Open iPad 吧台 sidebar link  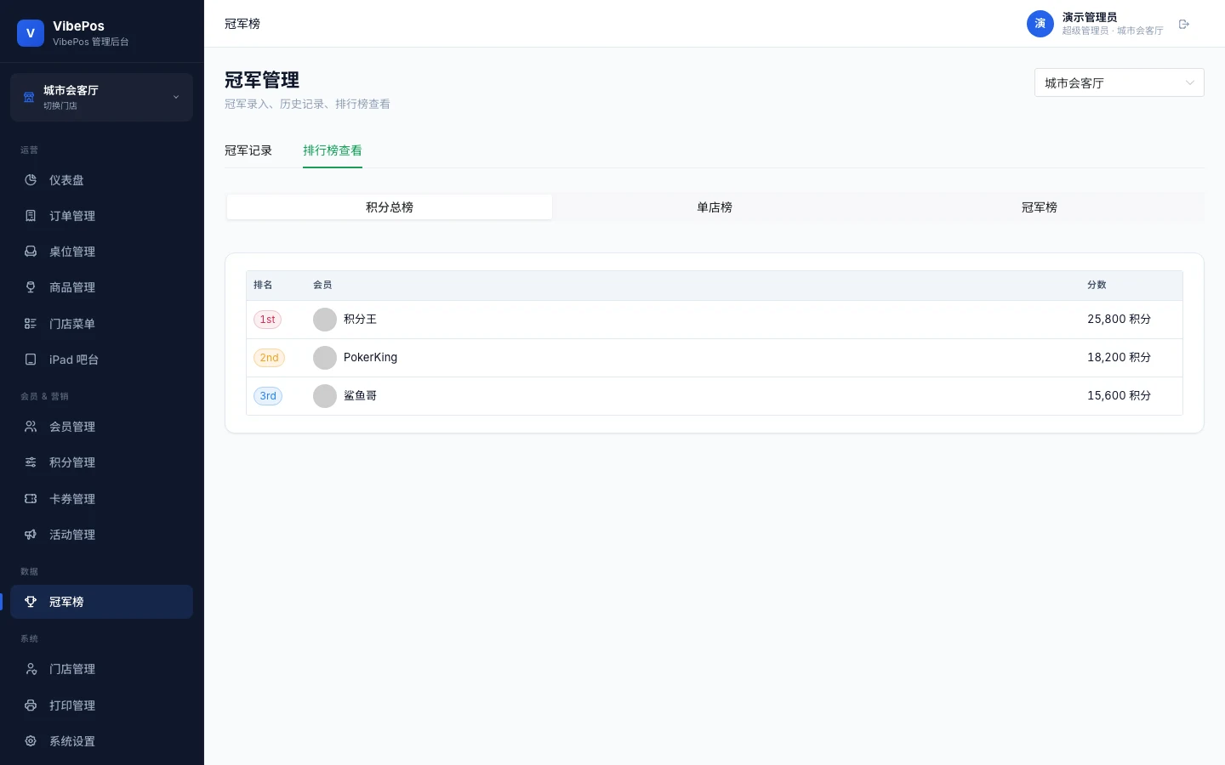click(x=101, y=360)
